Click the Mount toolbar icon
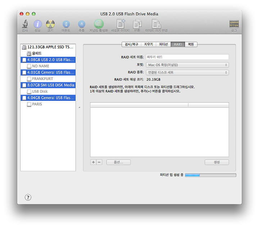The image size is (259, 228). tap(66, 24)
